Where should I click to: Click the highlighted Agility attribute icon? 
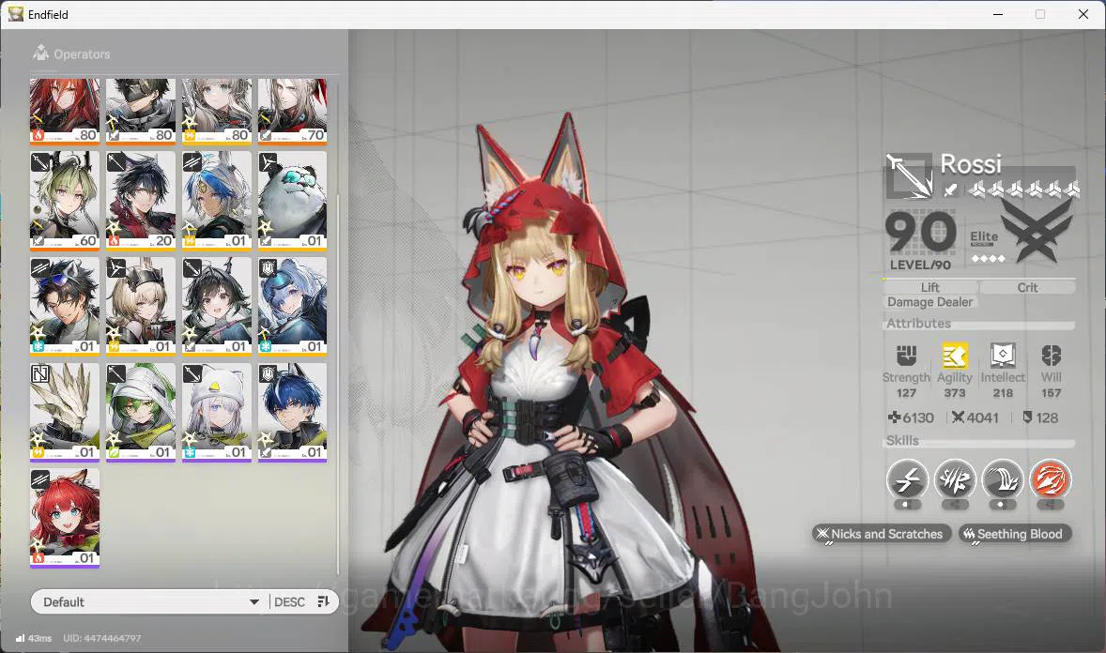[955, 356]
